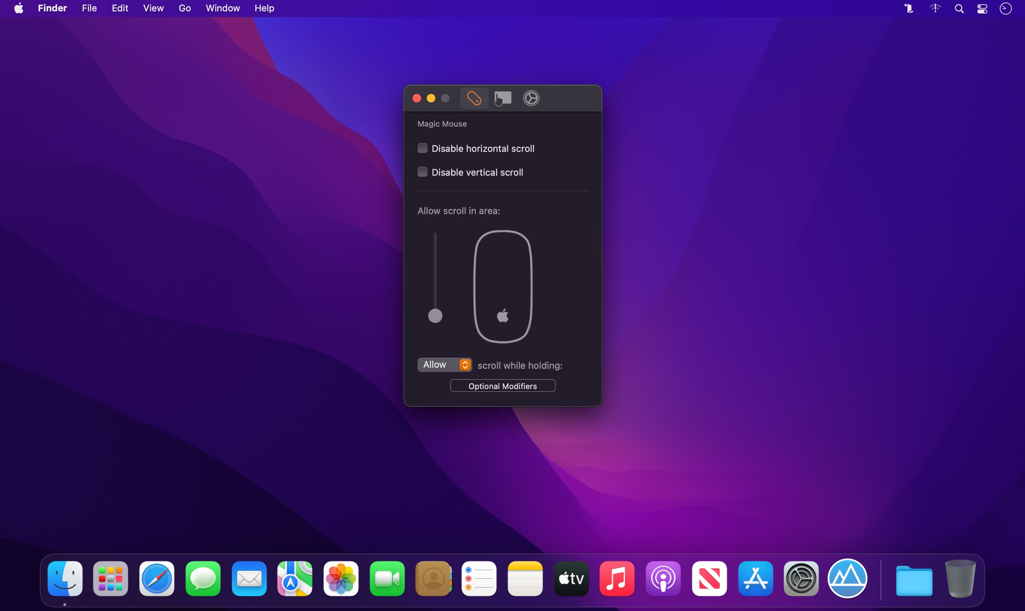Launch Safari from the Dock
Screen dimensions: 1025x611
[157, 579]
